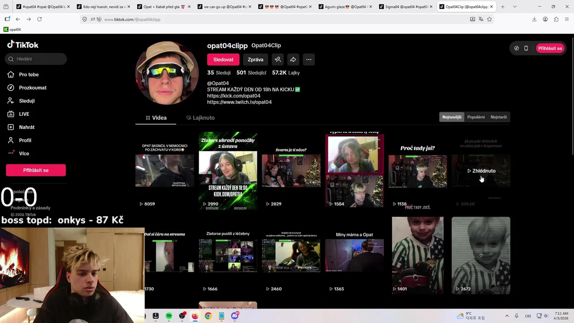574x323 pixels.
Task: Open browser hamburger menu
Action: [567, 19]
